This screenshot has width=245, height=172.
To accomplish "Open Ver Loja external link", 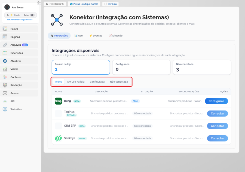I will pos(111,4).
